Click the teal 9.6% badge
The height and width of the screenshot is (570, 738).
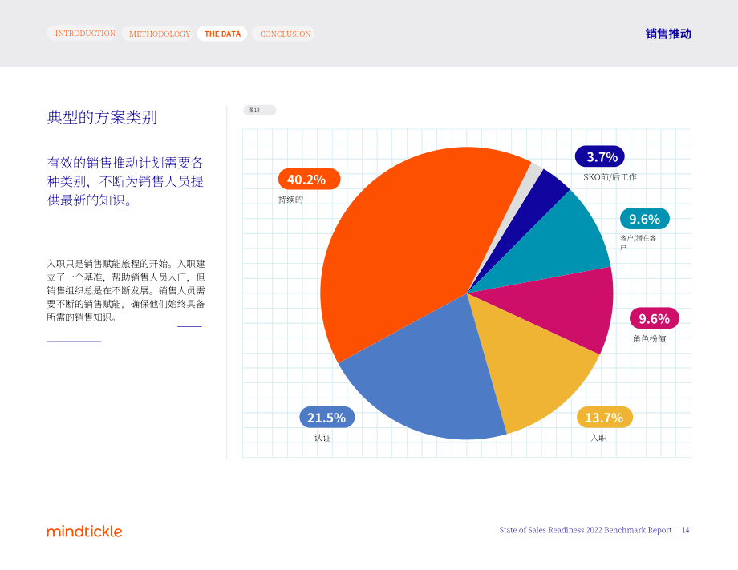(644, 219)
